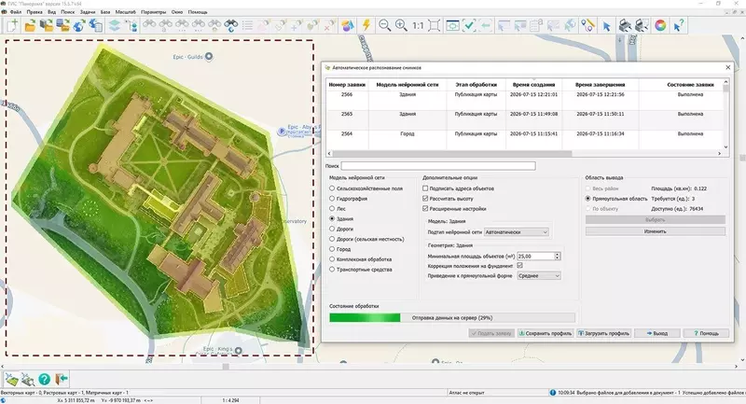Click the Изменить button
This screenshot has width=746, height=404.
point(656,231)
